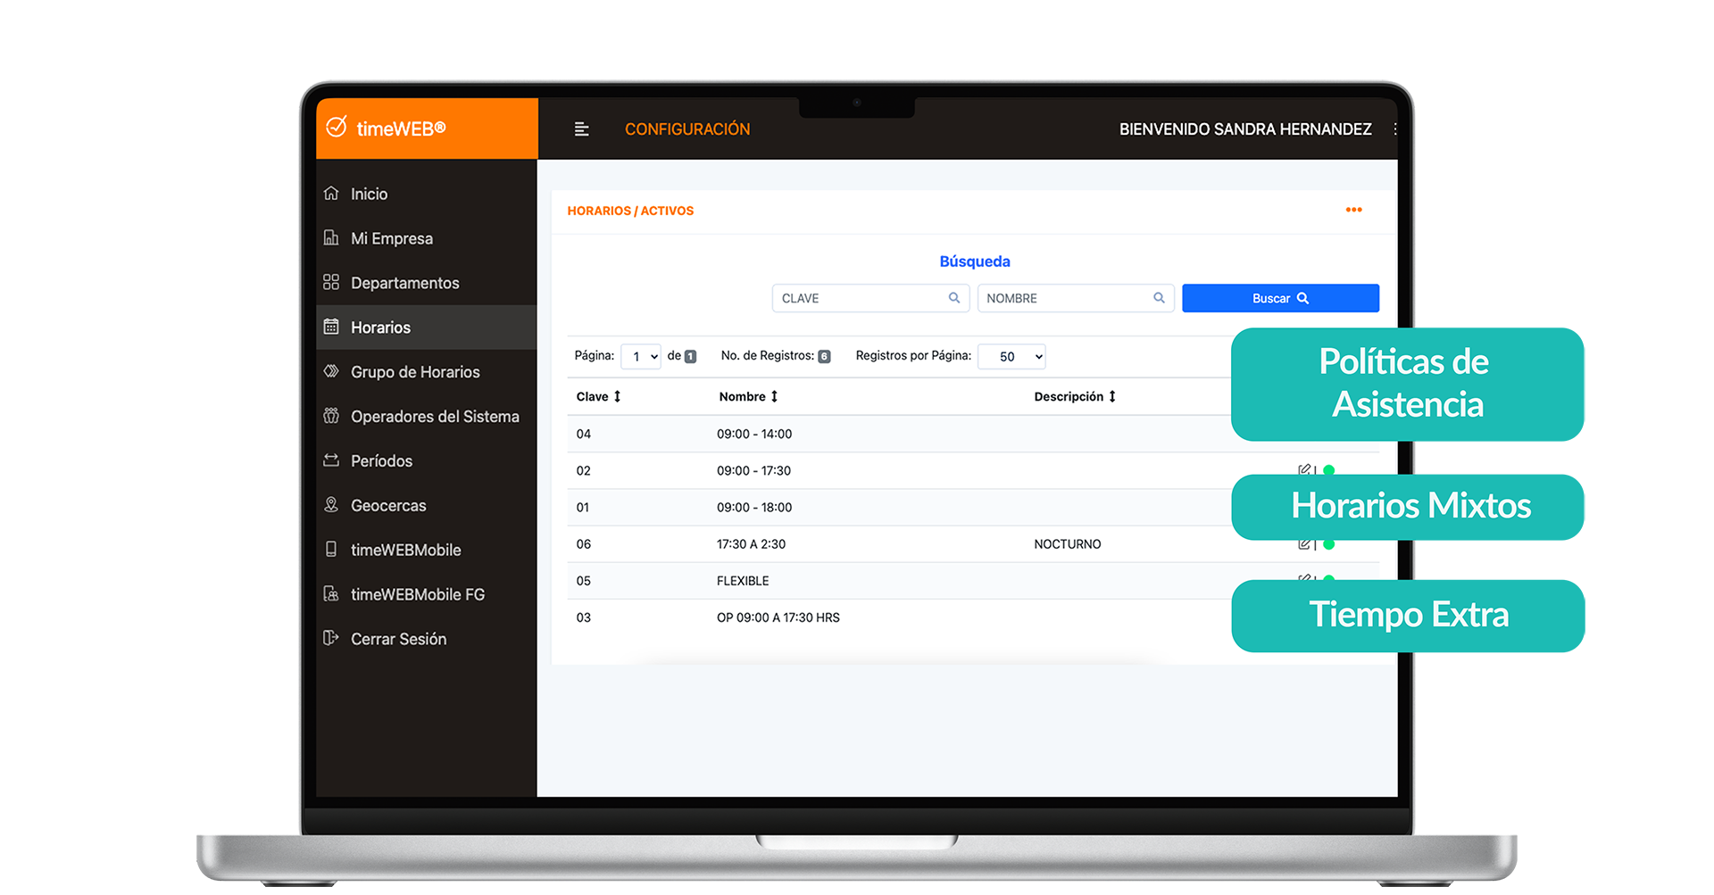
Task: Focus the NOMBRE search field
Action: click(x=1076, y=298)
